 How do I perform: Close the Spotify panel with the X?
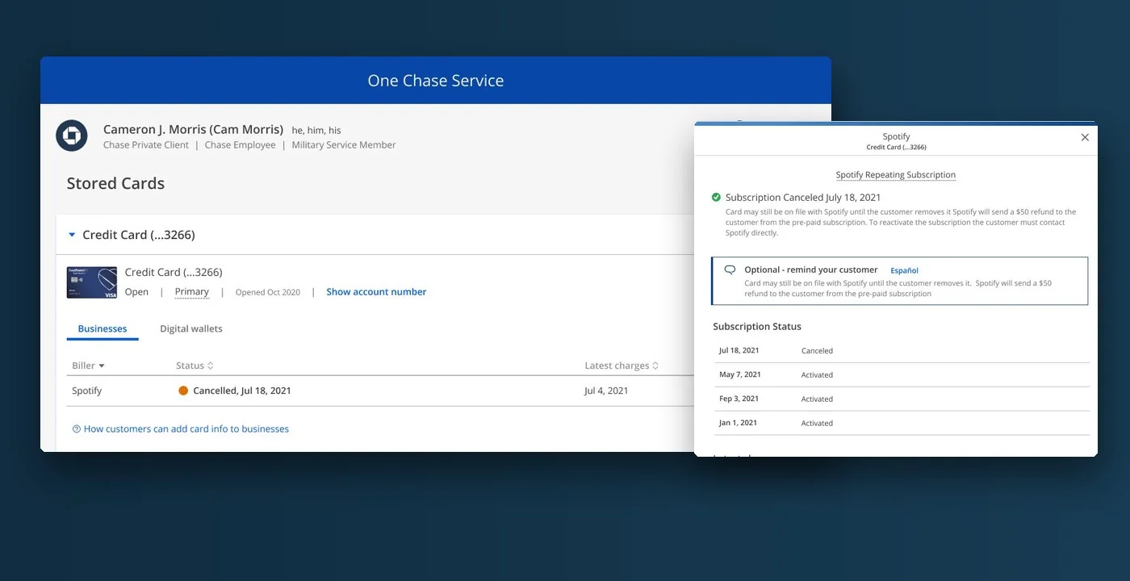pos(1085,137)
